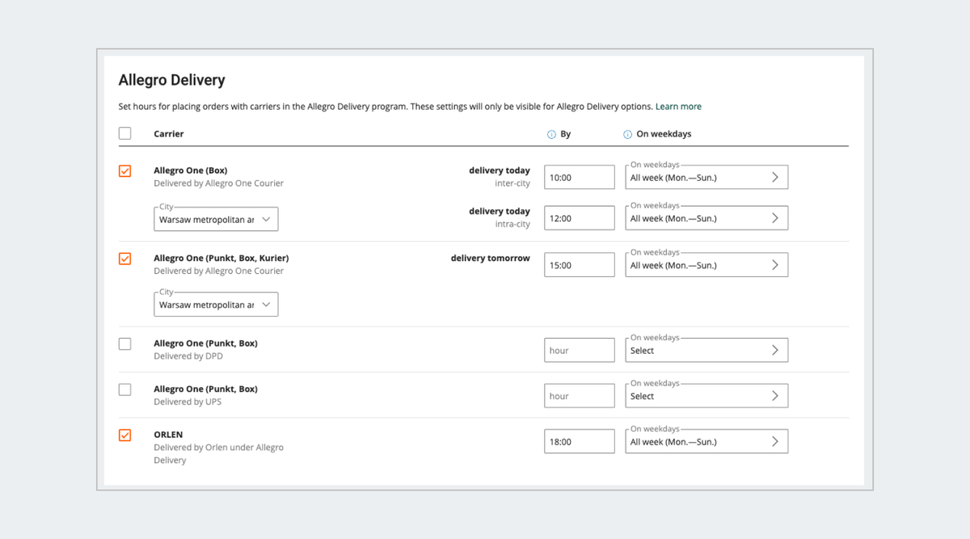Click the empty hour field for UPS
Viewport: 970px width, 539px height.
[x=580, y=396]
